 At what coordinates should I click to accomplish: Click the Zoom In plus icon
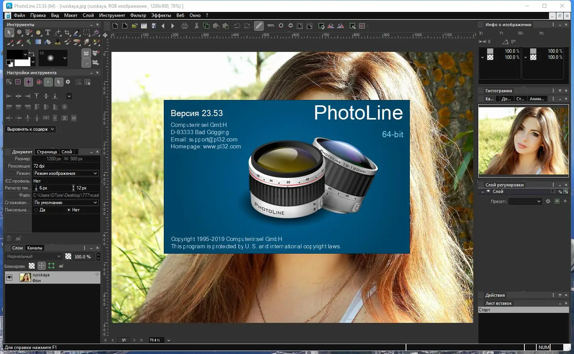click(x=281, y=26)
